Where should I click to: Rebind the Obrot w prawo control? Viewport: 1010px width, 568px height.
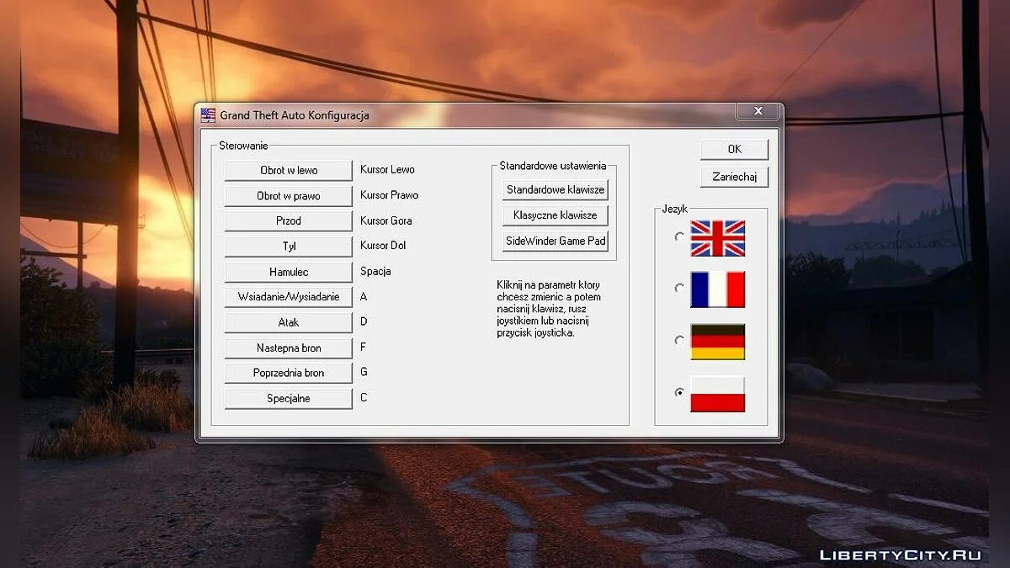point(288,196)
